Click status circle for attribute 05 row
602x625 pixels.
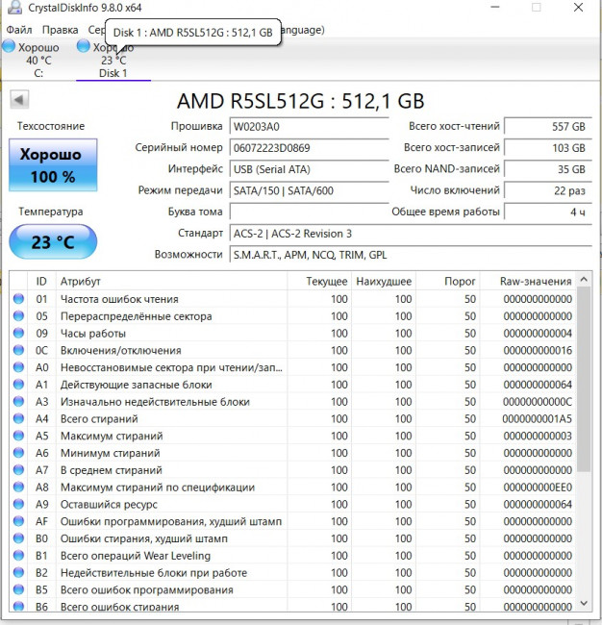point(18,315)
